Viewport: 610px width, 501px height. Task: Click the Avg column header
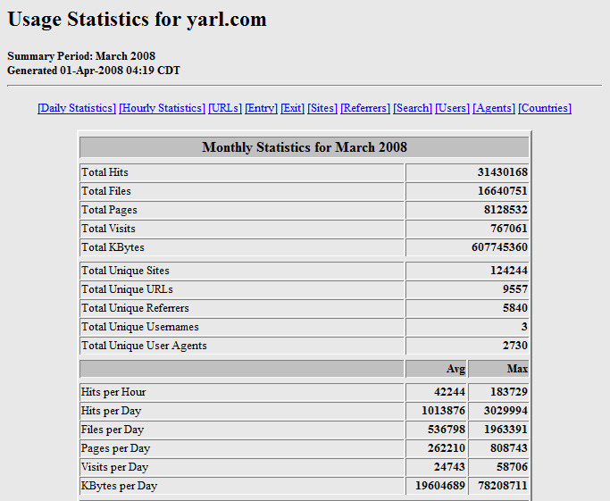click(x=455, y=369)
